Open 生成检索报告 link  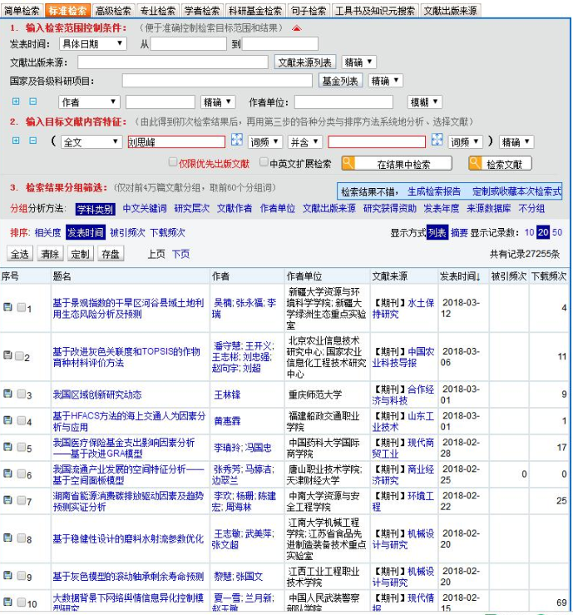point(434,191)
